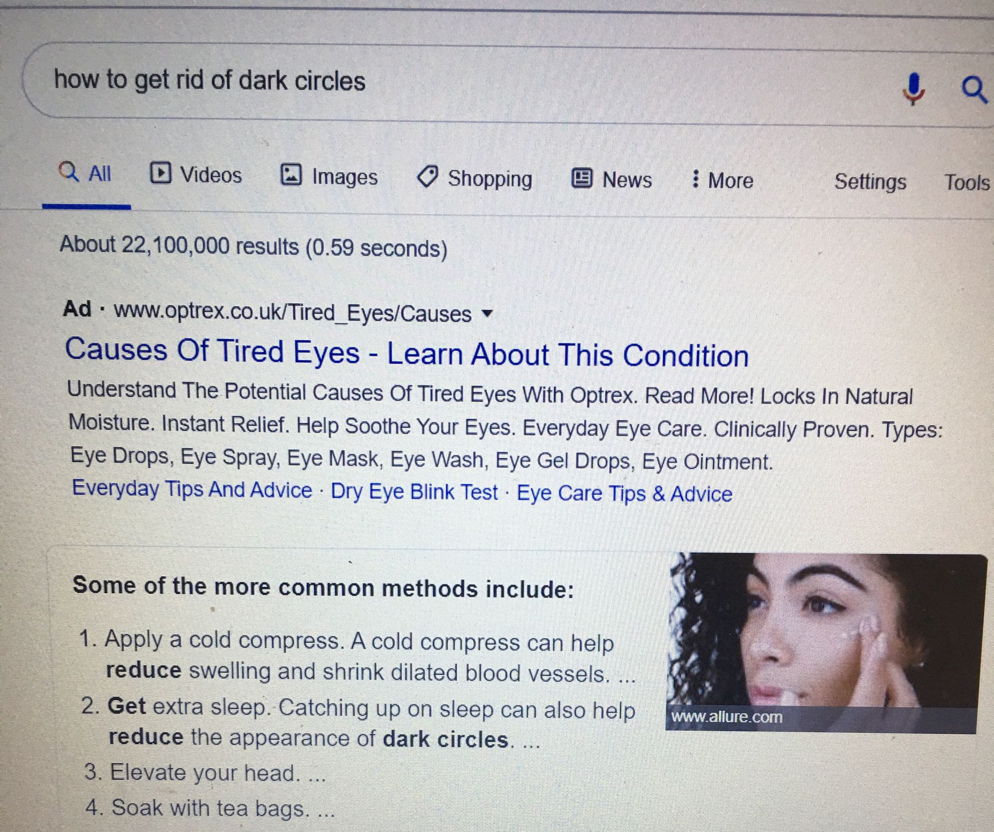994x832 pixels.
Task: Open the Shopping tab
Action: pyautogui.click(x=475, y=178)
